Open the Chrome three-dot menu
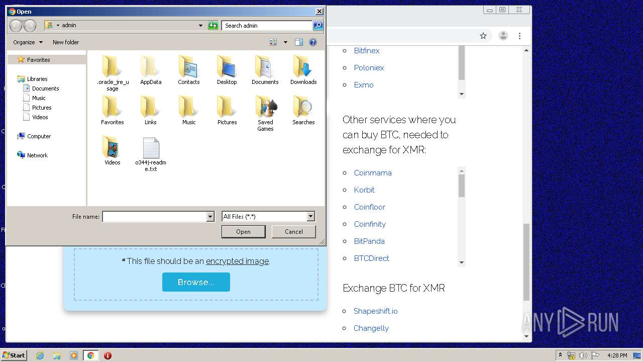643x362 pixels. (520, 36)
